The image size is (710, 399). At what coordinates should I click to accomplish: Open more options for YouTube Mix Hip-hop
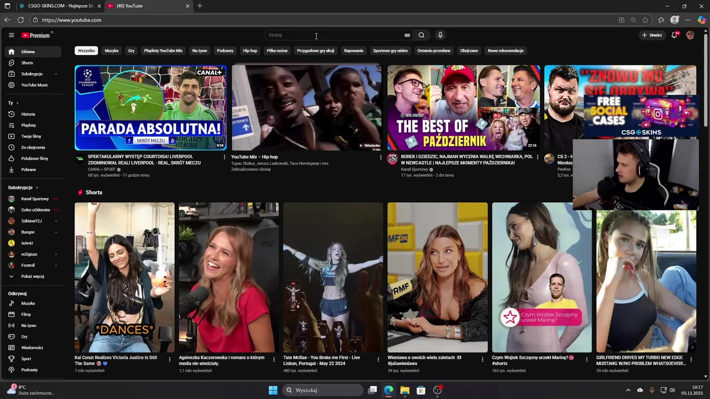pos(381,157)
